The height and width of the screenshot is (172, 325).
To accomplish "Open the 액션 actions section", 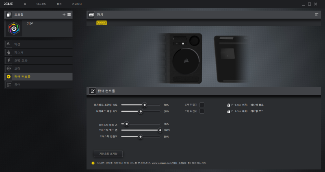I will [38, 44].
